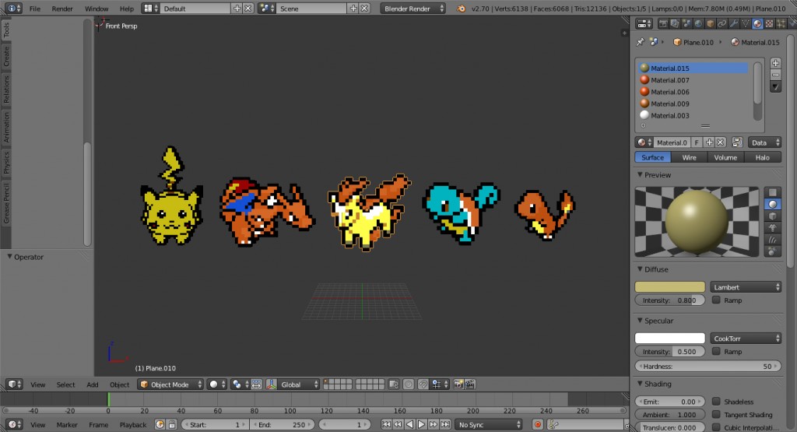The image size is (797, 432).
Task: Open the CookTorr specular shader dropdown
Action: (746, 339)
